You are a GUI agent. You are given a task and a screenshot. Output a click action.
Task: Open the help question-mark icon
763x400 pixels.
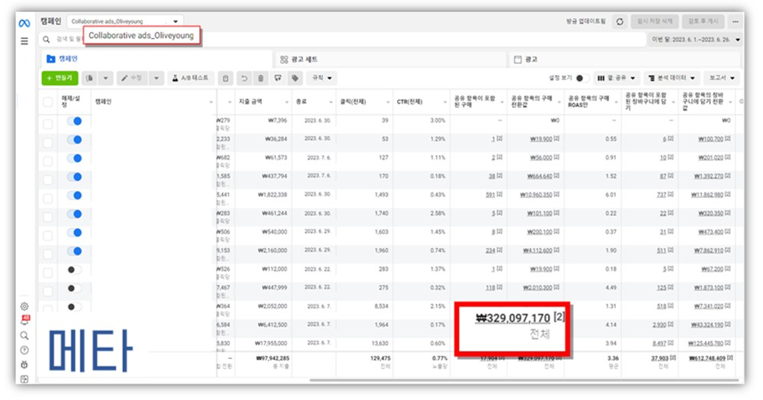24,350
